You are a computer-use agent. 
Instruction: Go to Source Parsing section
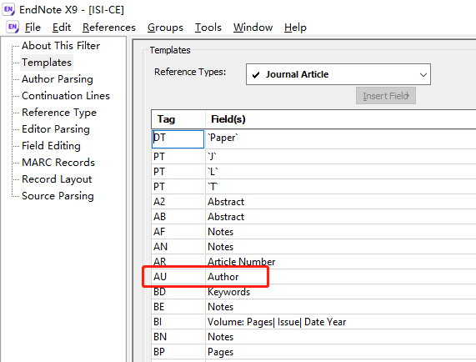pos(58,196)
